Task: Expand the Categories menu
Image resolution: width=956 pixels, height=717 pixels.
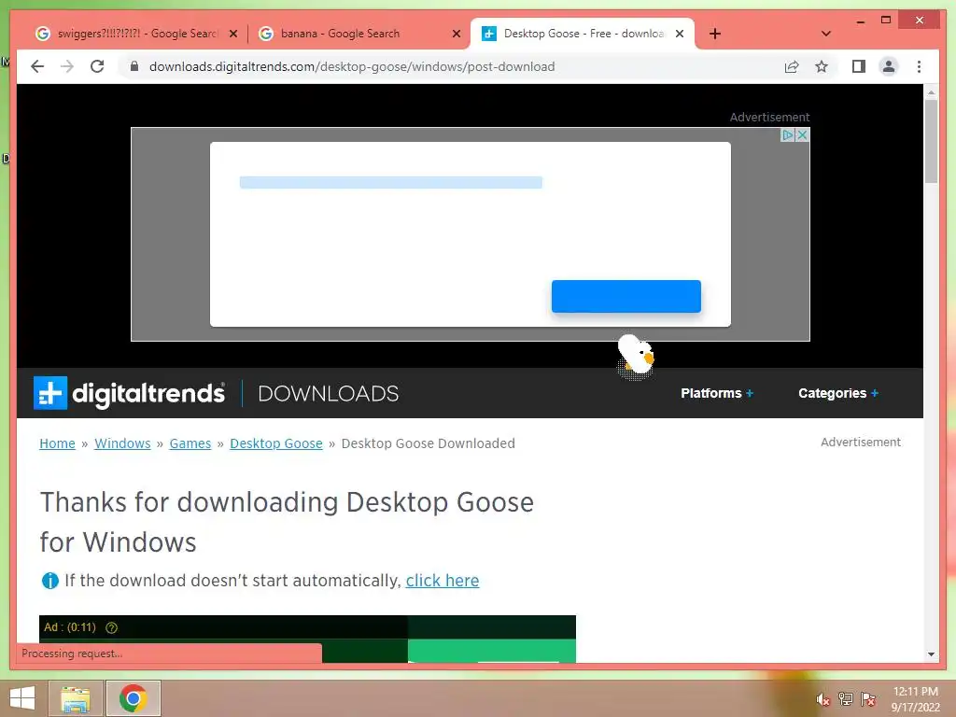Action: tap(838, 393)
